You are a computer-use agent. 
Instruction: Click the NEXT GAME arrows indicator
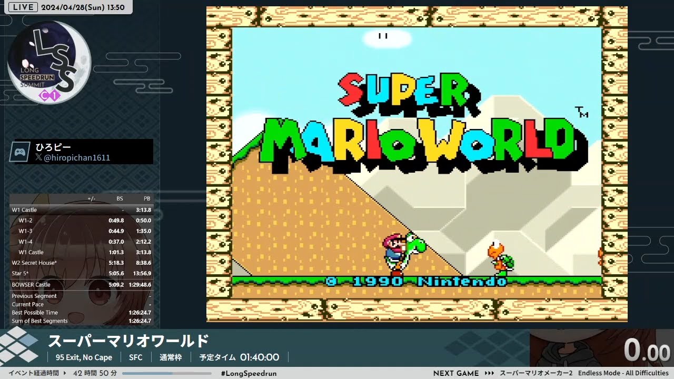(x=490, y=373)
